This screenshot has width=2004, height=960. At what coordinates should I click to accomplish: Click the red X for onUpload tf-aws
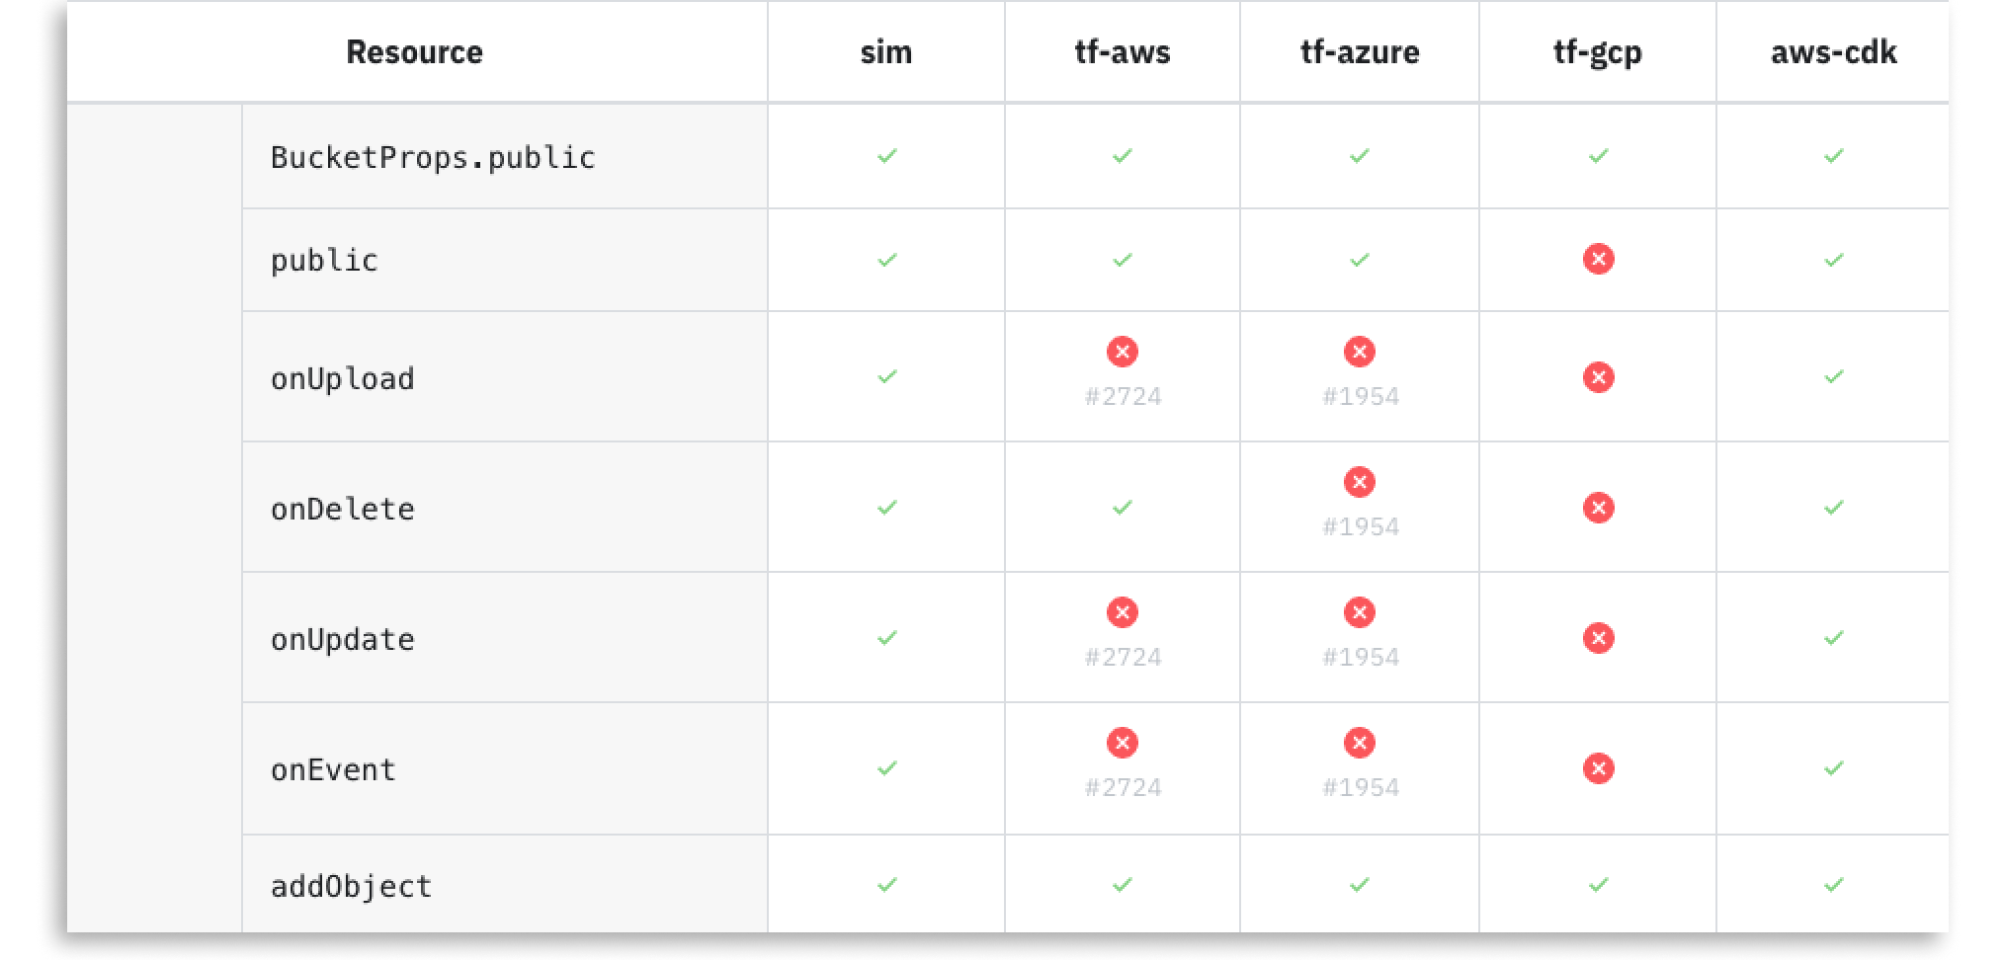(x=1122, y=352)
